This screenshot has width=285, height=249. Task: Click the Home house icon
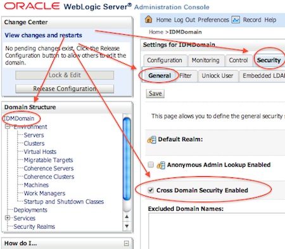(148, 19)
